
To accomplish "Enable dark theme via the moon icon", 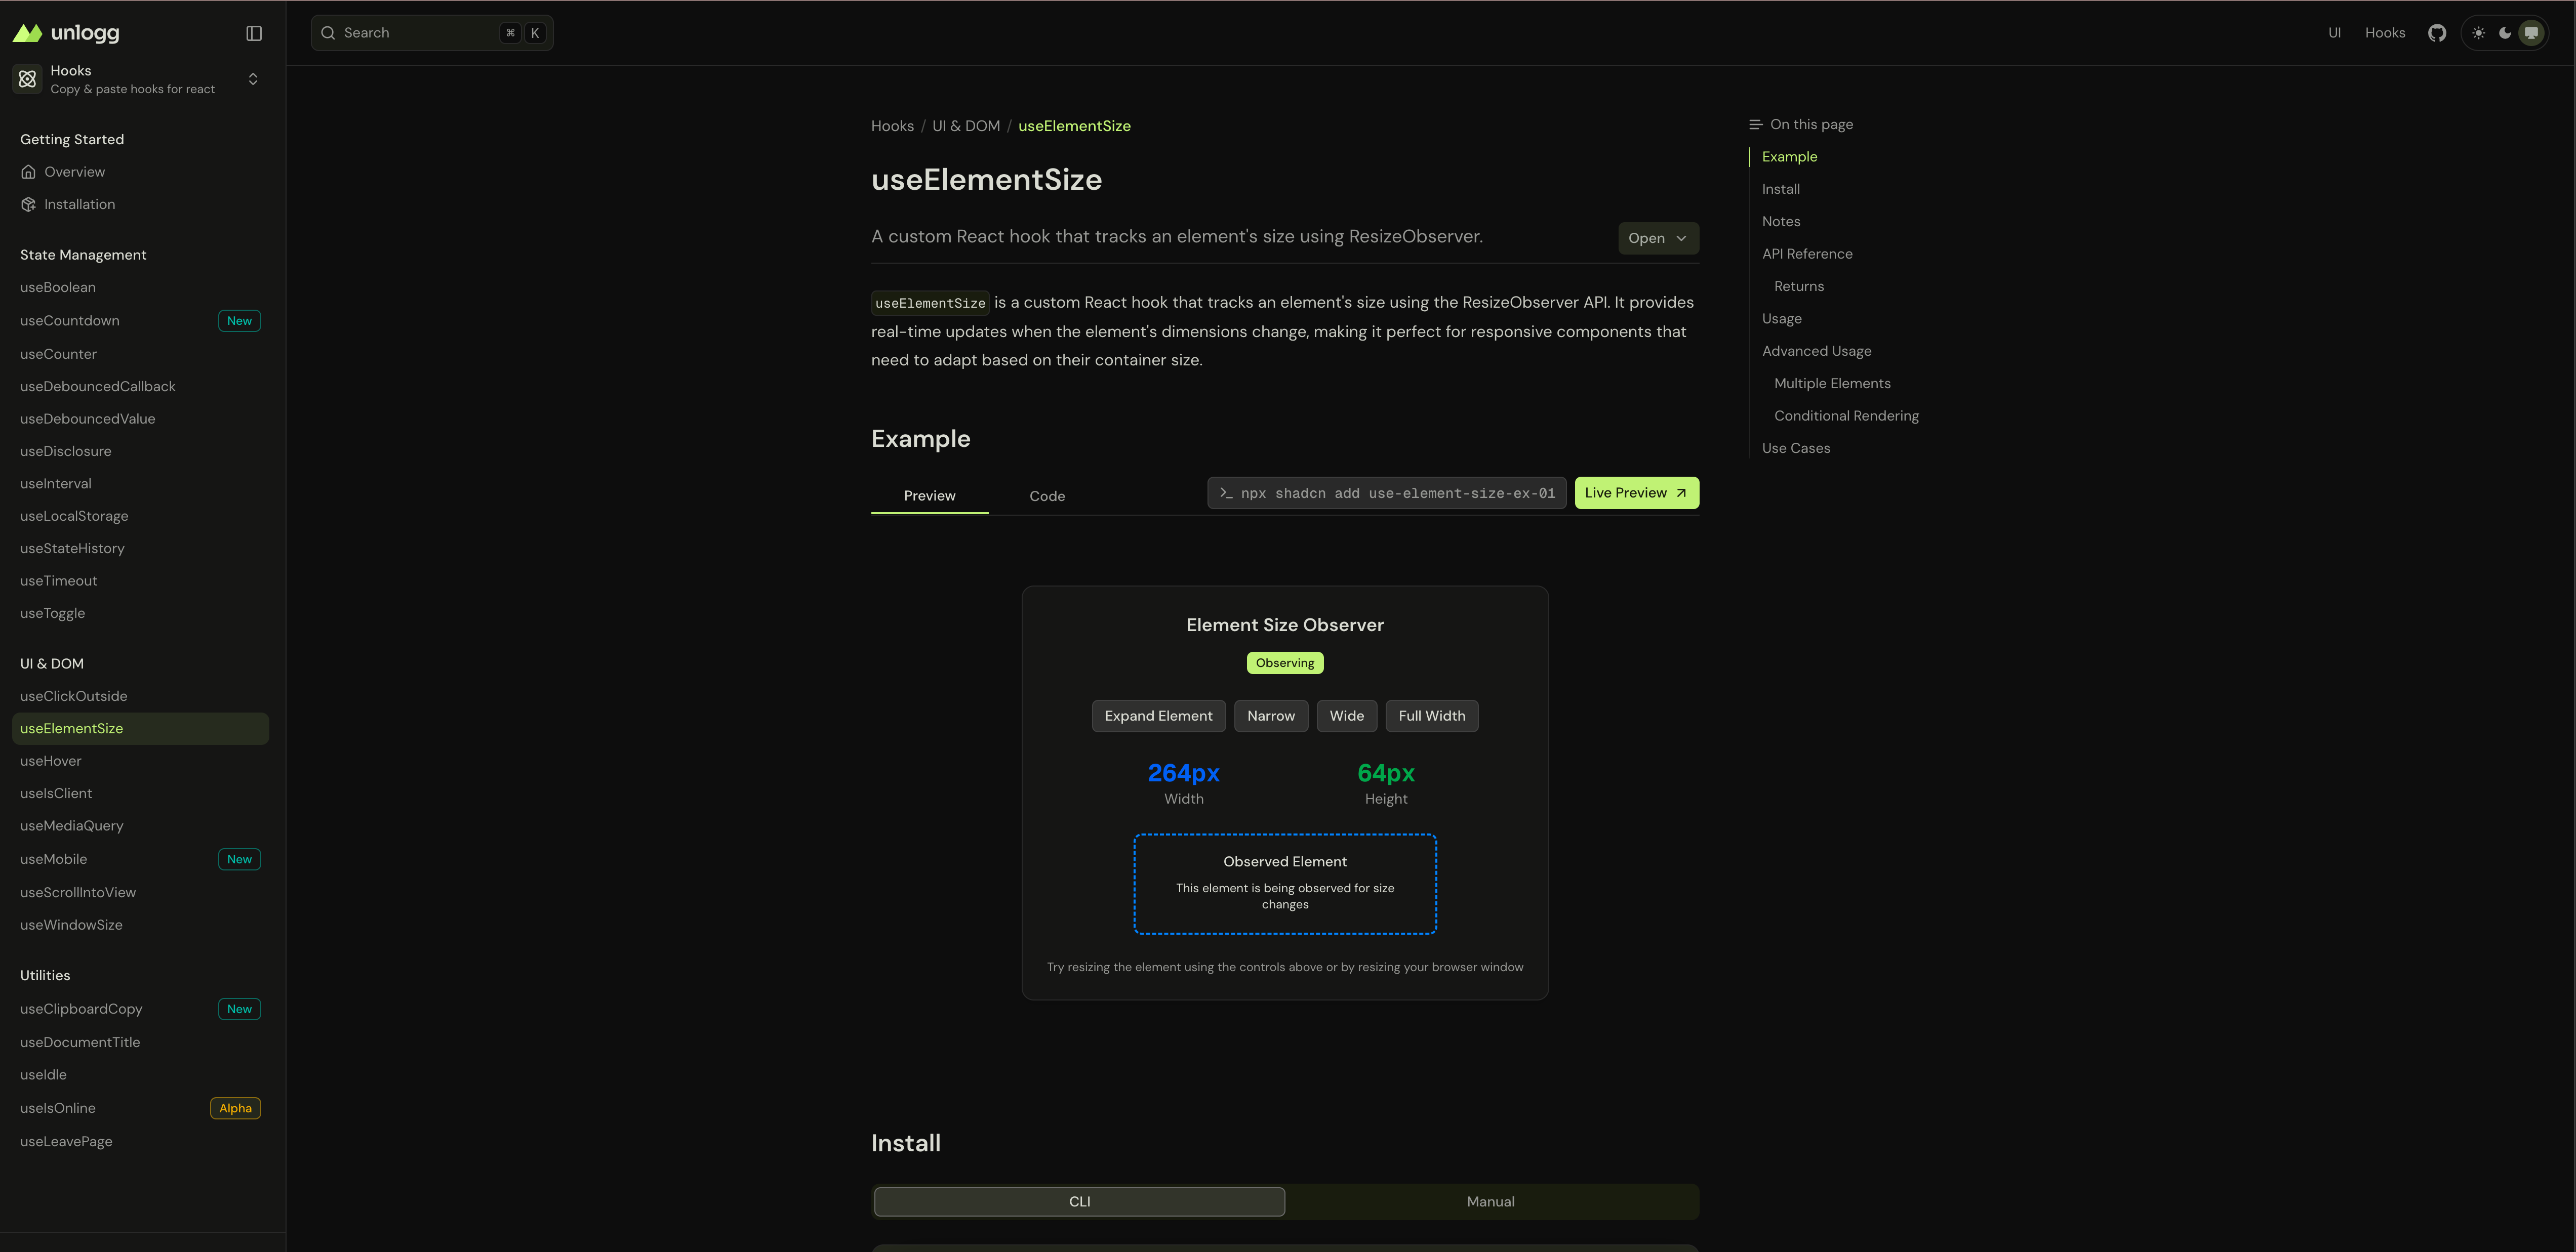I will tap(2505, 32).
